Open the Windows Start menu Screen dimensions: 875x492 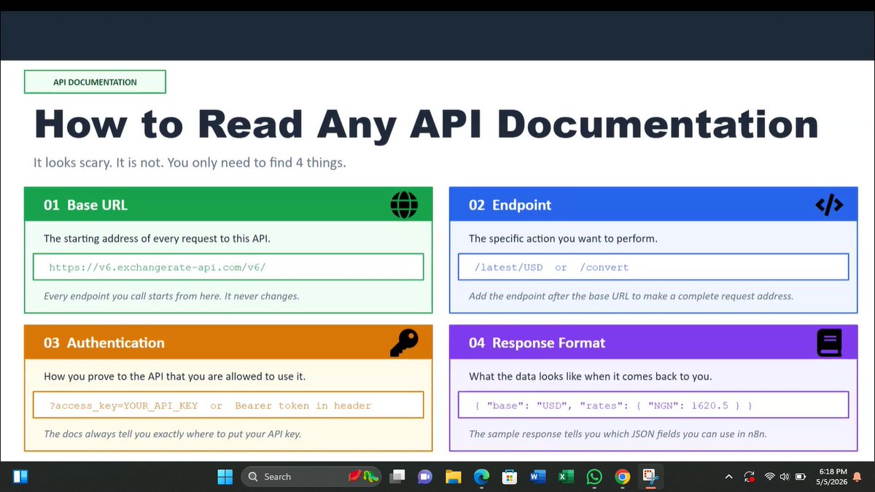pyautogui.click(x=225, y=477)
